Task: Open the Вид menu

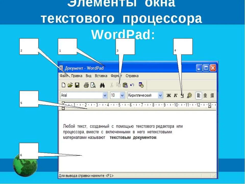Action: (x=89, y=76)
